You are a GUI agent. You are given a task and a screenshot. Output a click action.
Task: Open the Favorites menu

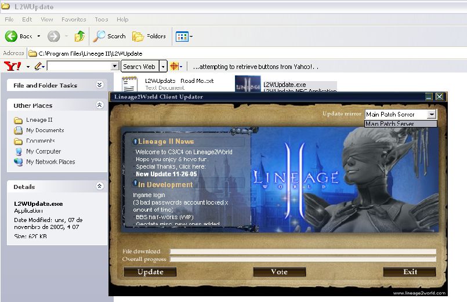(x=74, y=20)
